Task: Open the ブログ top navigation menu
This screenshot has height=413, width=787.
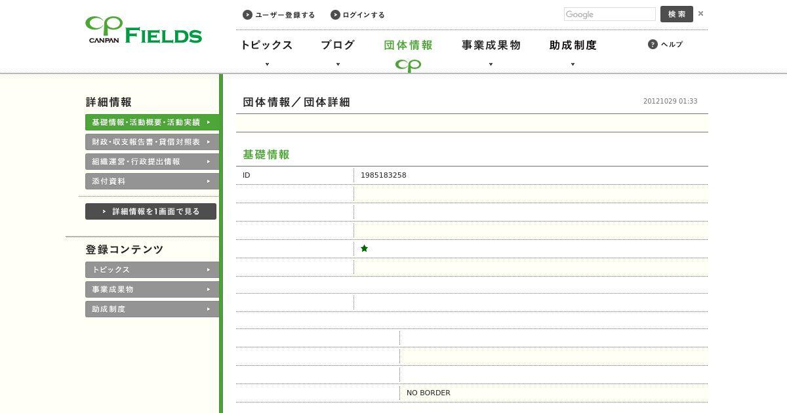Action: coord(338,45)
